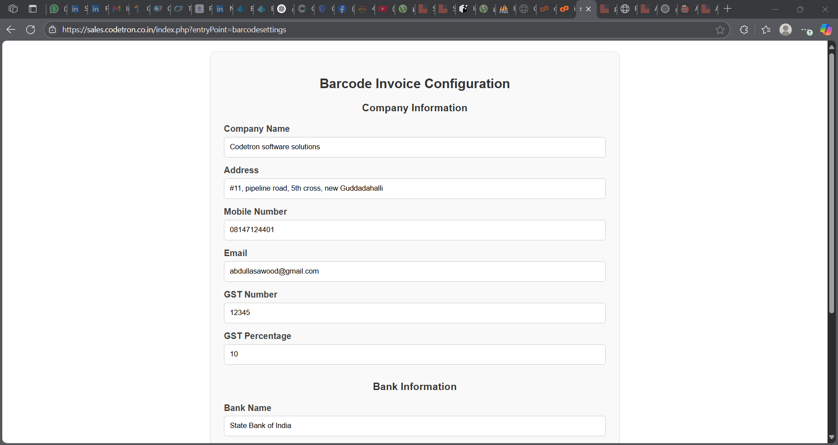The height and width of the screenshot is (445, 838).
Task: Edit the Mobile Number field
Action: (x=415, y=230)
